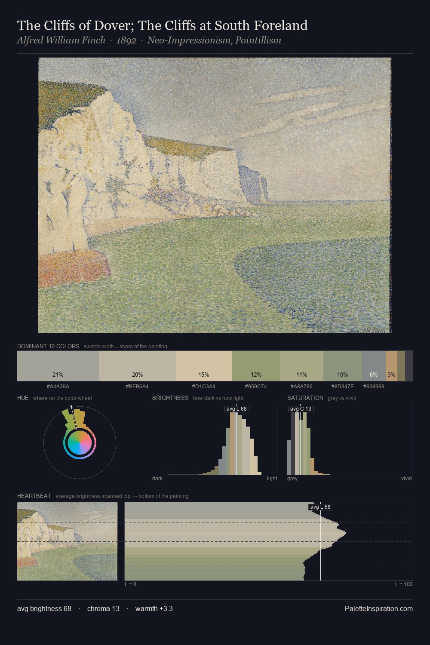Click the 'grey' saturation axis label
The image size is (430, 645).
292,479
